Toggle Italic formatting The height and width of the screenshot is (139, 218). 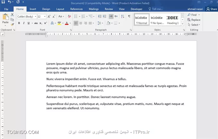click(x=24, y=23)
